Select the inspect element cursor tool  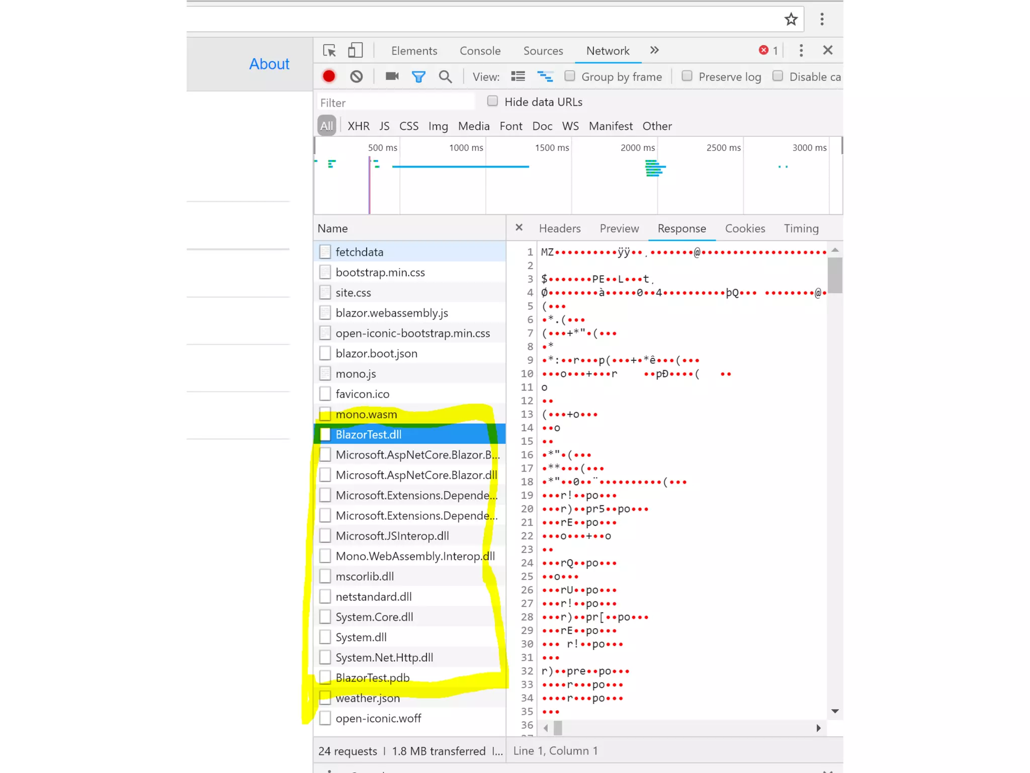click(x=329, y=50)
